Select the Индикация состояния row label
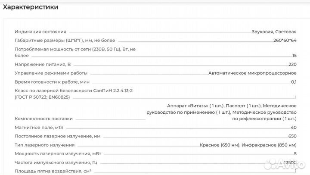The height and width of the screenshot is (175, 310). (40, 31)
